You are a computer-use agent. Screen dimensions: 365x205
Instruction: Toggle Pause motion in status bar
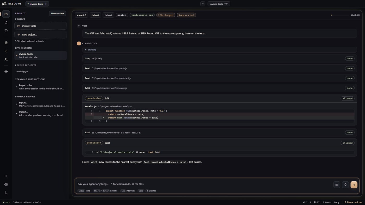pyautogui.click(x=353, y=202)
